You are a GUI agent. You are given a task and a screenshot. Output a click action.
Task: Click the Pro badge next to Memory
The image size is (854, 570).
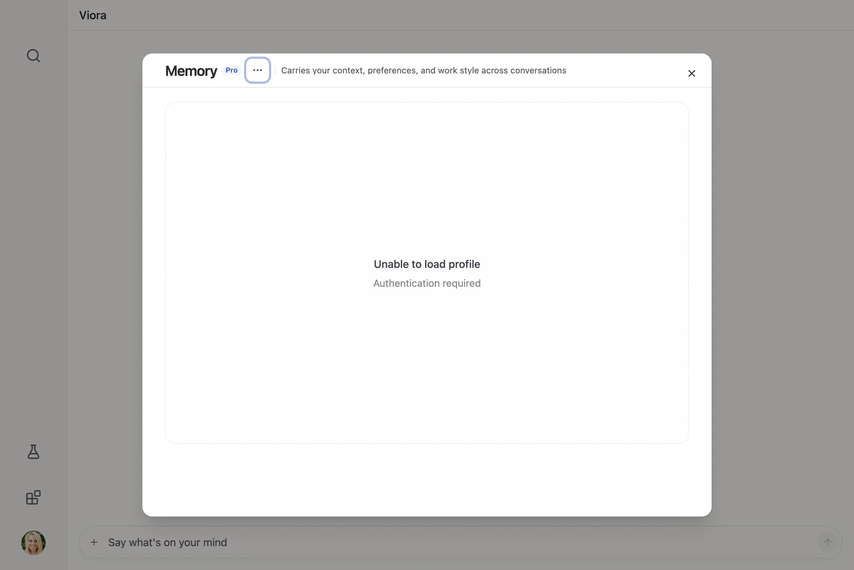click(x=232, y=70)
